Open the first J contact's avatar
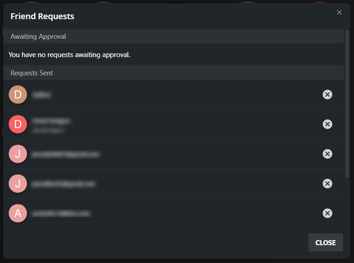The image size is (354, 263). coord(18,154)
